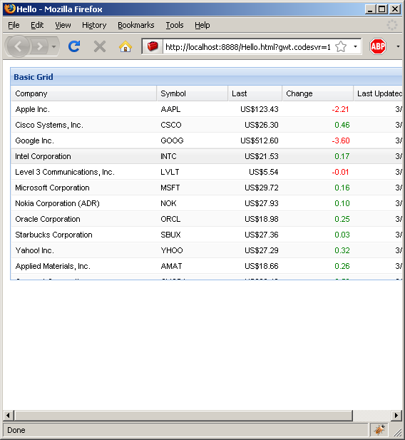Screen dimensions: 405x440
Task: Reload the page with the refresh icon
Action: [x=74, y=46]
